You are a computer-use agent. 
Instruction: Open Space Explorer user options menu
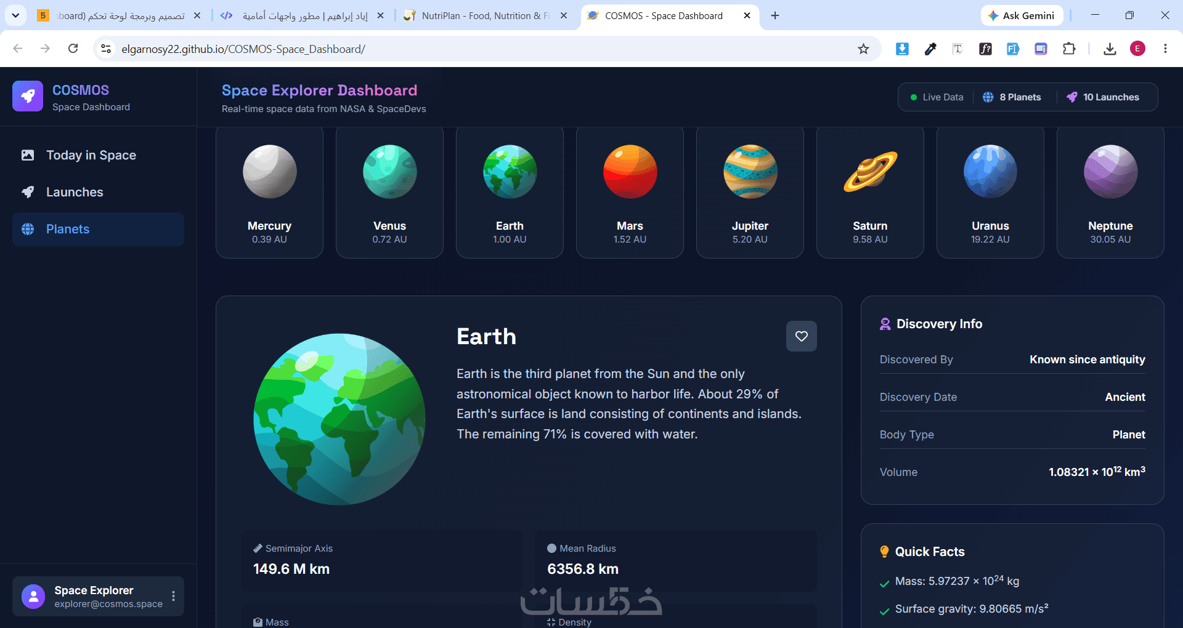pos(173,596)
